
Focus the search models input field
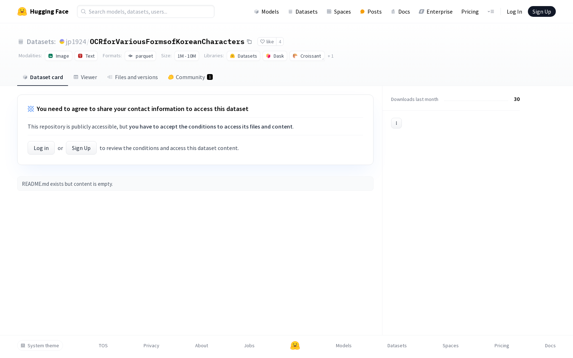146,11
